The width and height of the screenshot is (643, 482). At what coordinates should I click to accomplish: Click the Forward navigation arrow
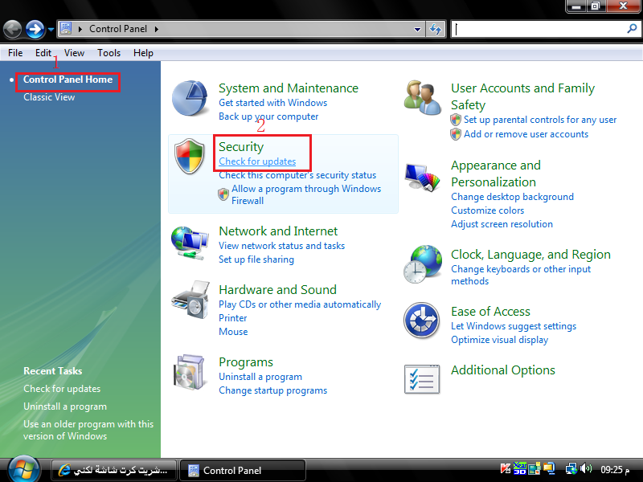[x=35, y=30]
